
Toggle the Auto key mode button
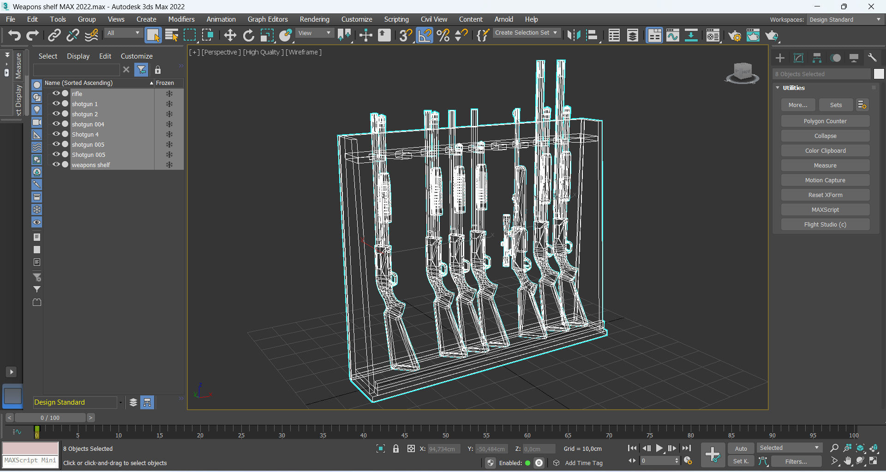coord(741,448)
